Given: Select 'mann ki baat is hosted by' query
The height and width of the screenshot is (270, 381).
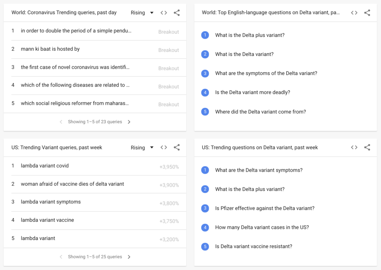Looking at the screenshot, I should pyautogui.click(x=95, y=50).
